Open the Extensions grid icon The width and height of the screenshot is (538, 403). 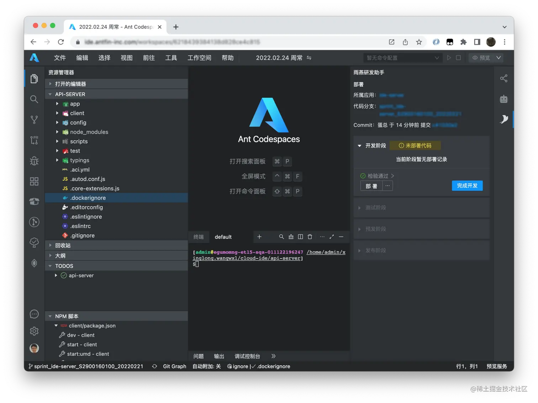34,181
